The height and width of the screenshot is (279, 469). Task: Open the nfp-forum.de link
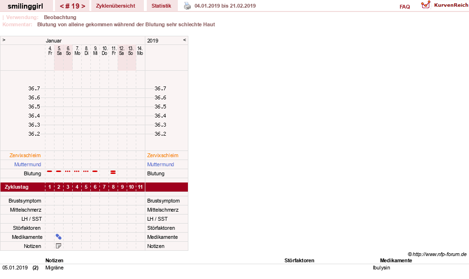[437, 254]
